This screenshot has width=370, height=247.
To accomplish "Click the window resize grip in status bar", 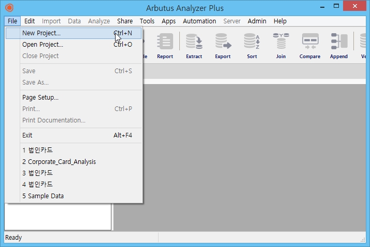I will point(363,240).
